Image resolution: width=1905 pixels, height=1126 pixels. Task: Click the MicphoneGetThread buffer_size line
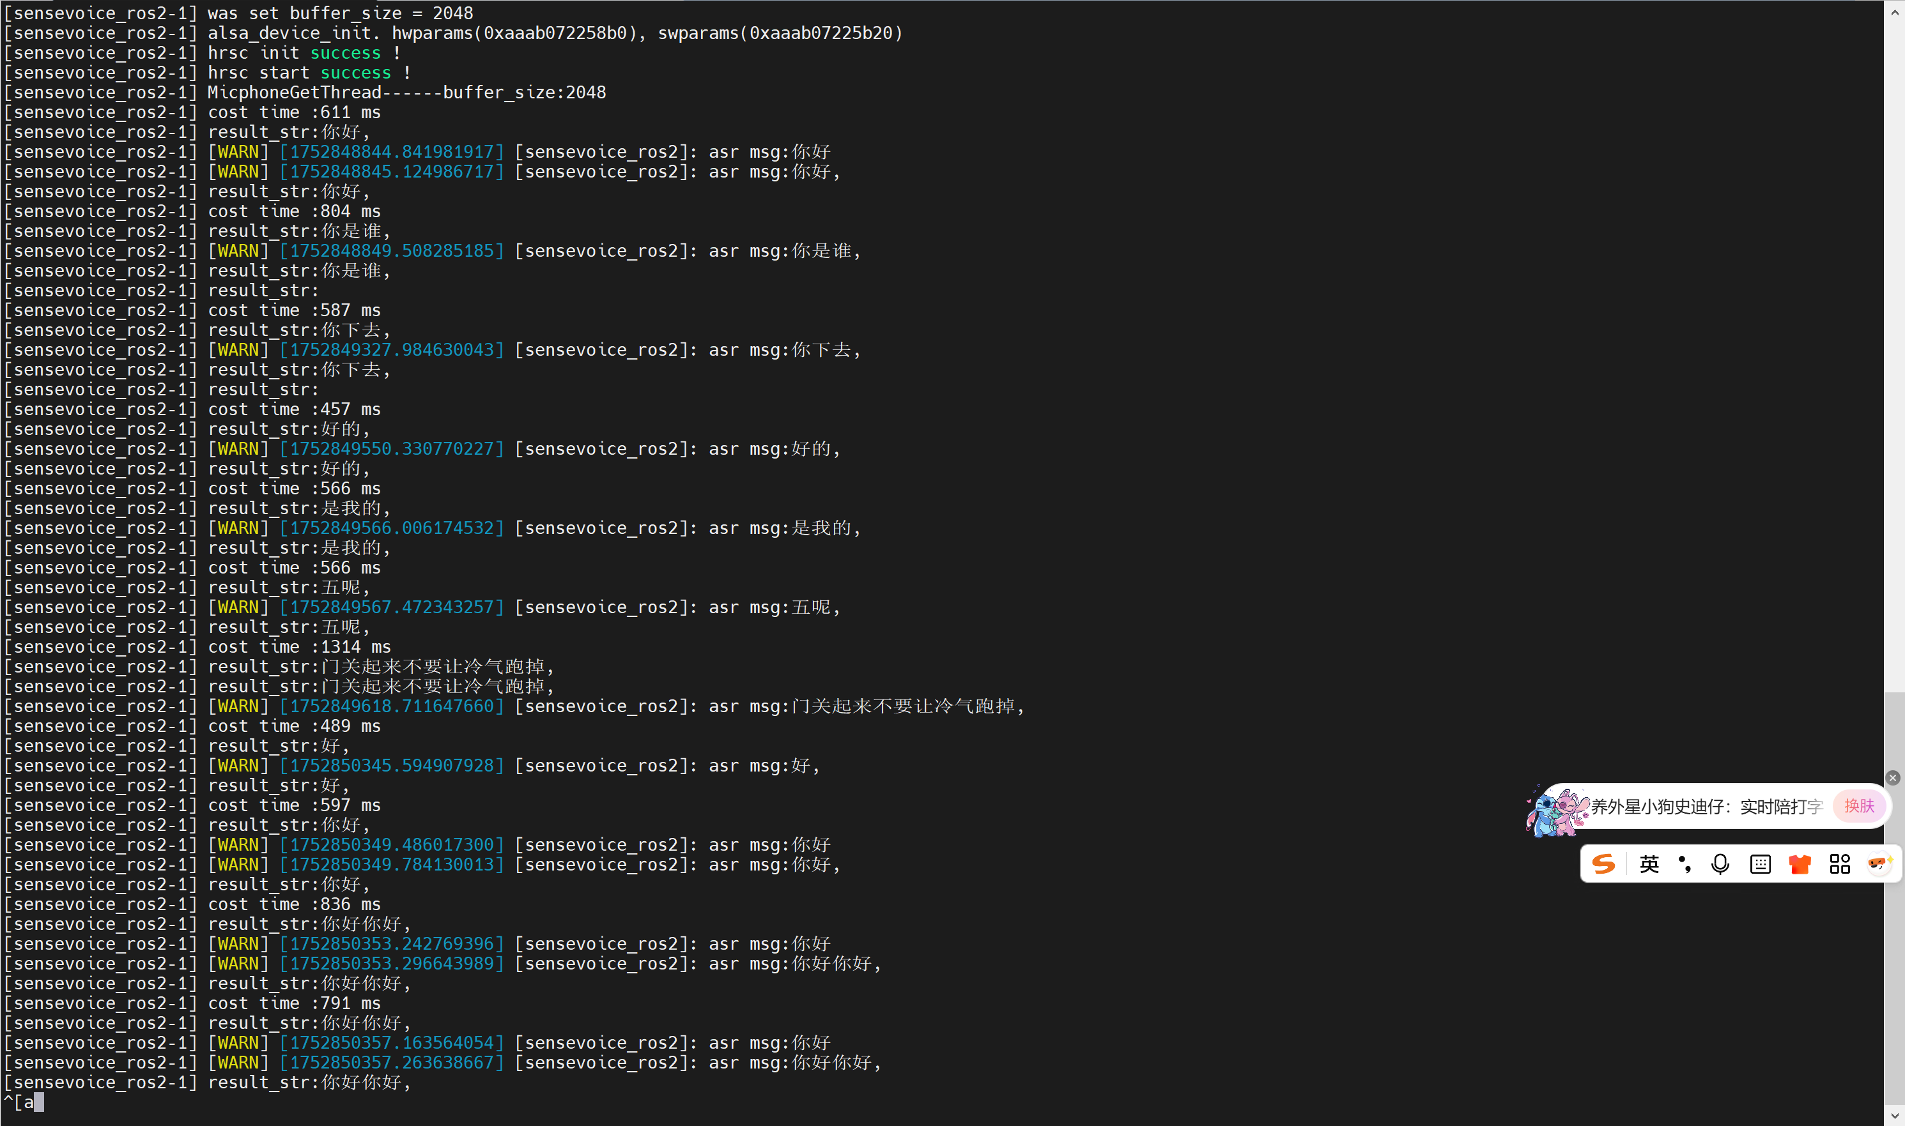point(407,93)
